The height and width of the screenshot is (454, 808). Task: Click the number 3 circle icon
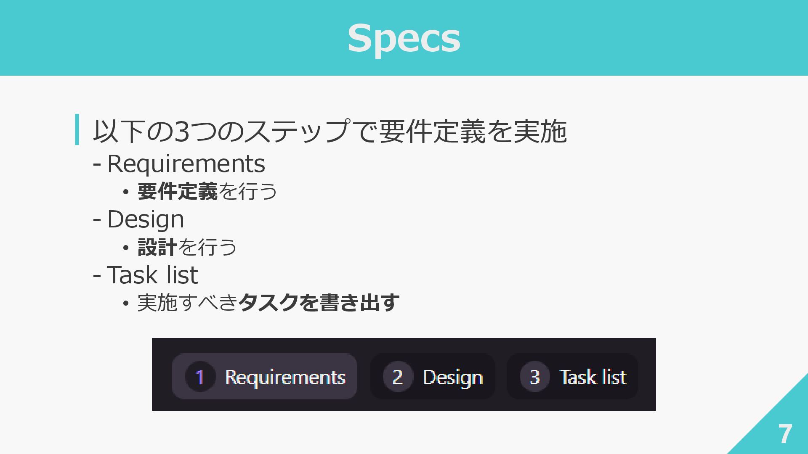click(534, 377)
